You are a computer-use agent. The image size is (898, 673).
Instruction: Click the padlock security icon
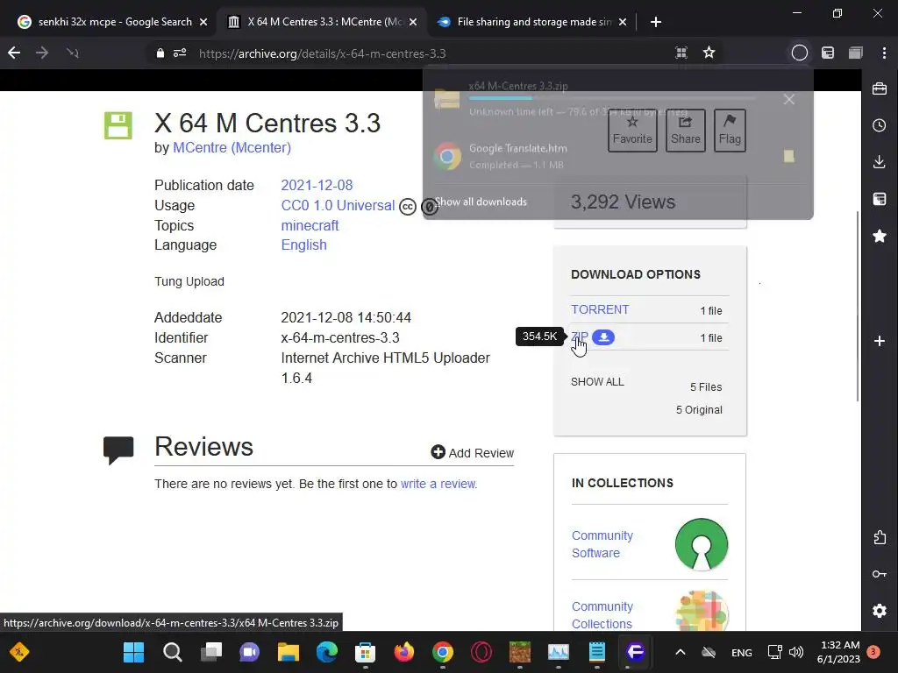point(160,53)
